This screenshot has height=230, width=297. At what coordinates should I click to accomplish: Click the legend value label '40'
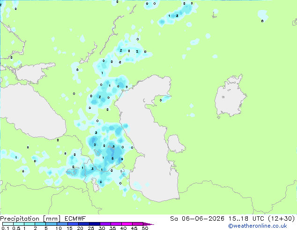[123, 228]
